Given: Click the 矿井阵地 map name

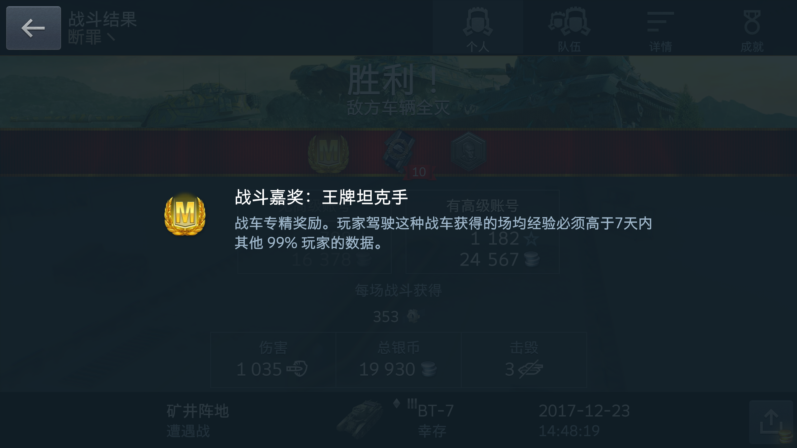Looking at the screenshot, I should point(198,411).
